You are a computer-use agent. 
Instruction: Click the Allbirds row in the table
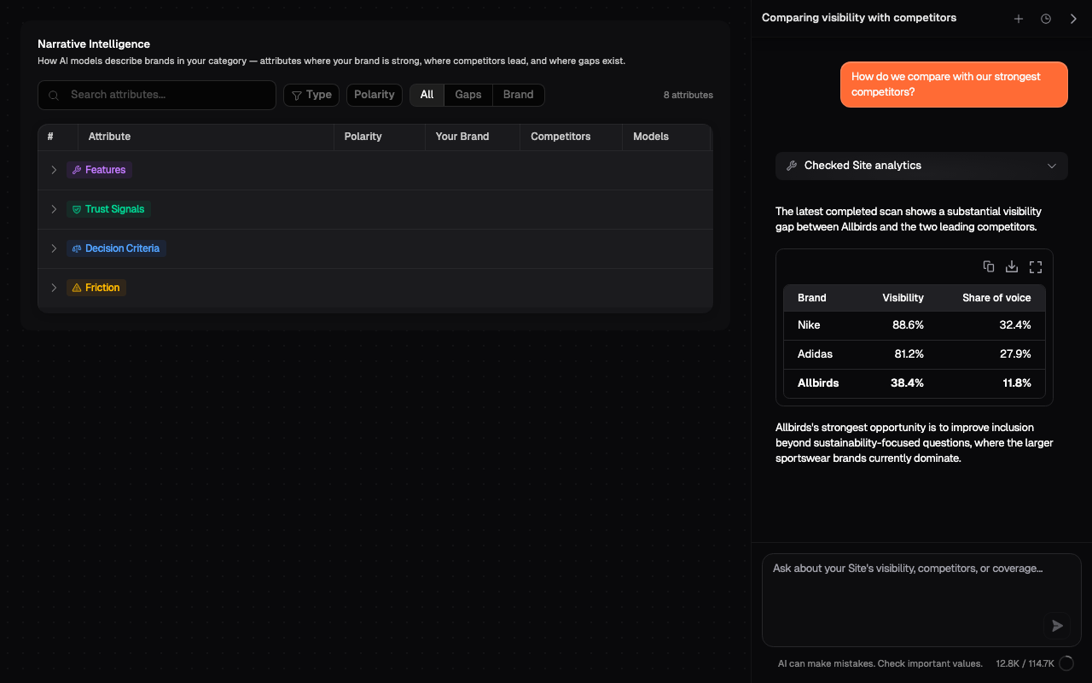tap(915, 383)
